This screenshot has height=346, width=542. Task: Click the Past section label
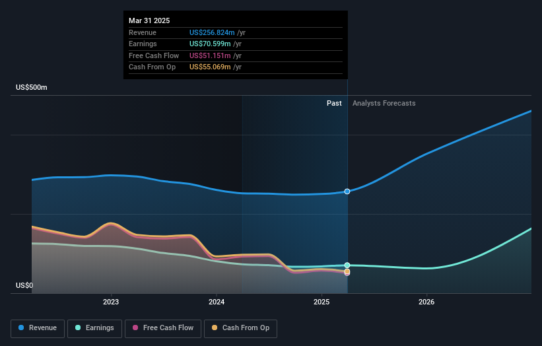pyautogui.click(x=334, y=103)
